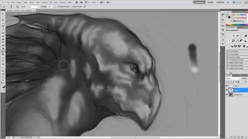This screenshot has width=248, height=139.
Task: Click the Black & White adjustment icon
Action: (x=241, y=41)
